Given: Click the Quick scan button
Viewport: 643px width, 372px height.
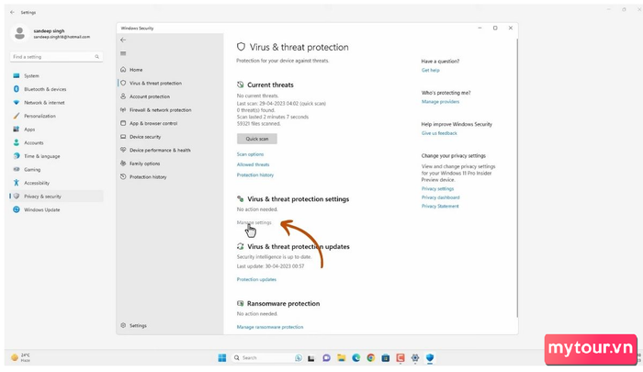Looking at the screenshot, I should click(256, 139).
